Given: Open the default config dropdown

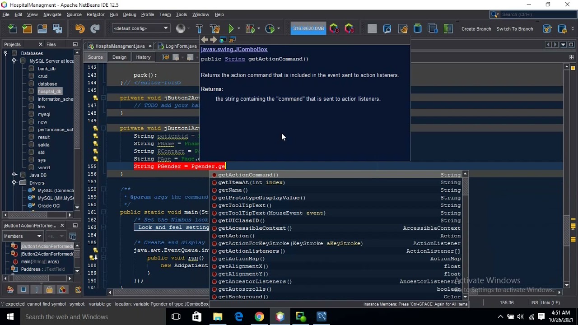Looking at the screenshot, I should tap(141, 28).
